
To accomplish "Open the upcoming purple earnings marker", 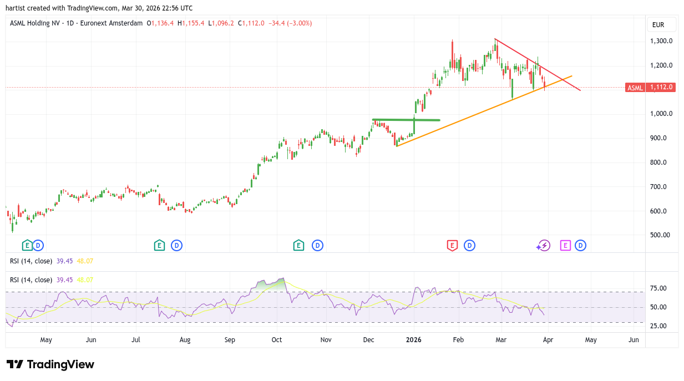I will [x=565, y=245].
